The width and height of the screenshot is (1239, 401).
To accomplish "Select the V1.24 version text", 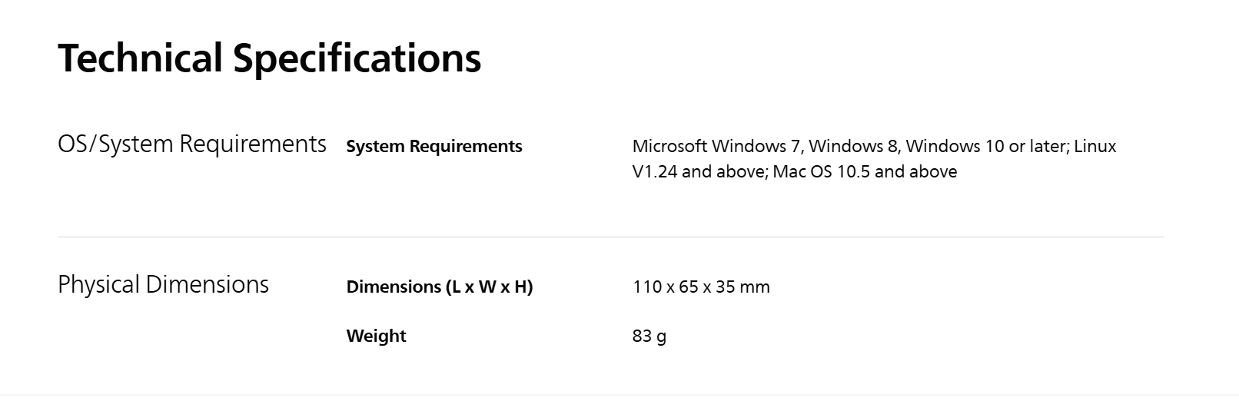I will coord(655,171).
